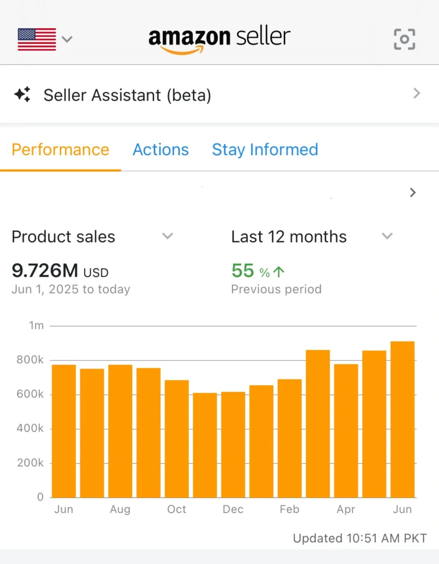439x564 pixels.
Task: Tap the chevron below the tab bar
Action: (x=413, y=192)
